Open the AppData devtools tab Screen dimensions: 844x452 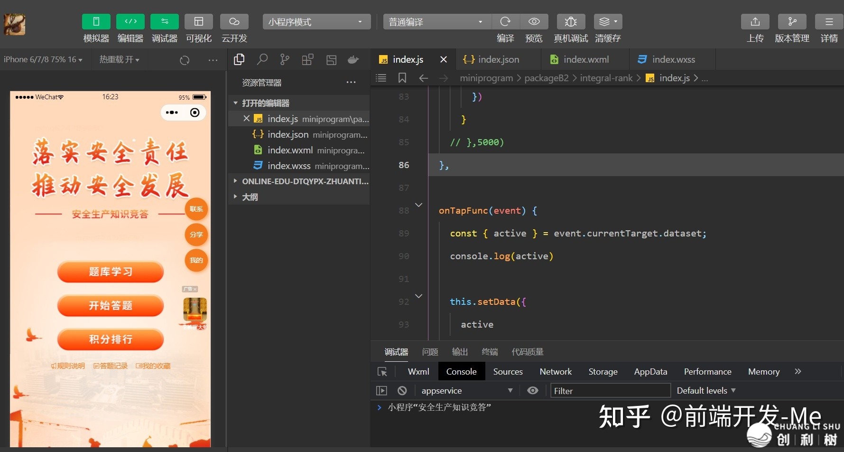(650, 372)
